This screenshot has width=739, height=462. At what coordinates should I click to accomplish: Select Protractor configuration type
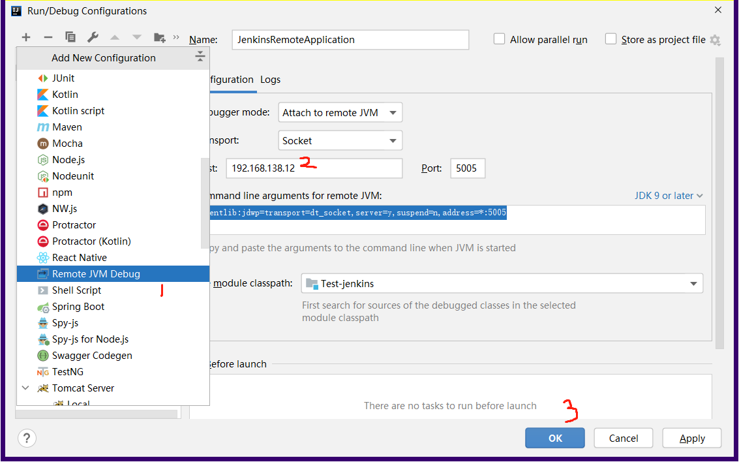(113, 225)
